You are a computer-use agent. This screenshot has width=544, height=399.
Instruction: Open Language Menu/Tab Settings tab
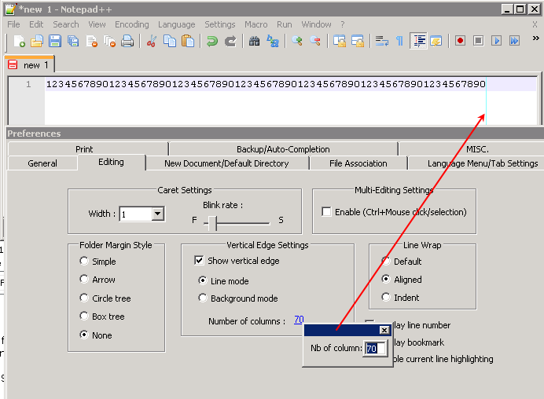(x=482, y=163)
